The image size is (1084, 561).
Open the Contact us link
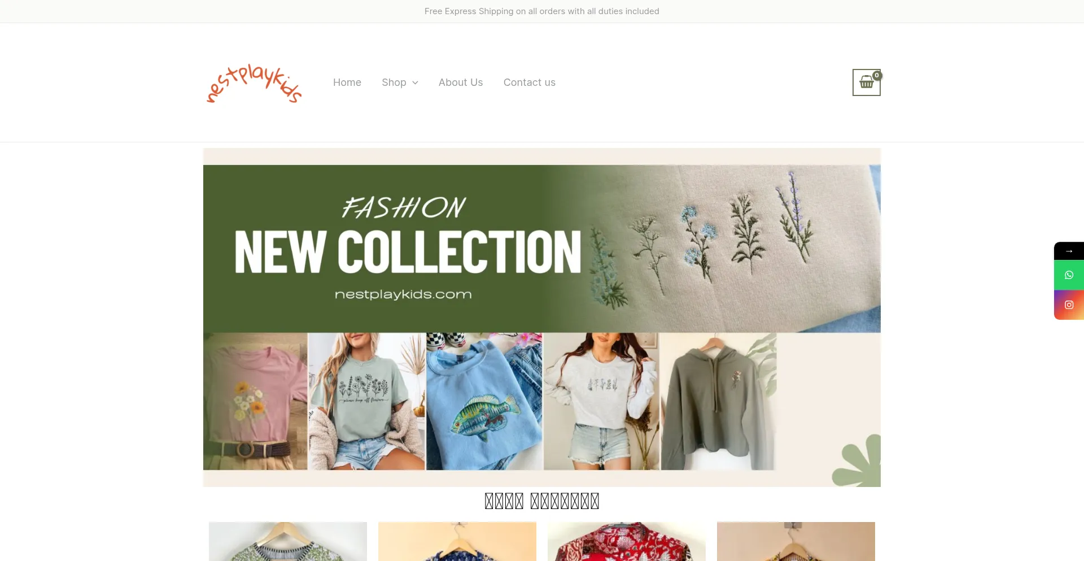click(530, 82)
